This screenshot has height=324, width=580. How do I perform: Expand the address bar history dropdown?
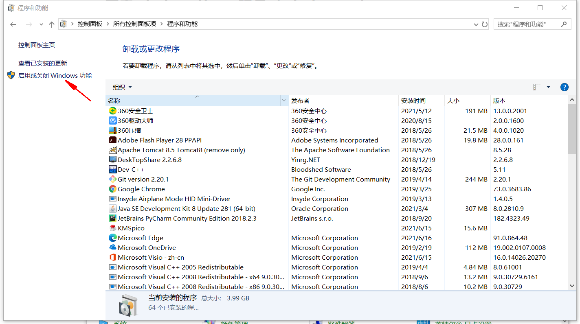476,24
